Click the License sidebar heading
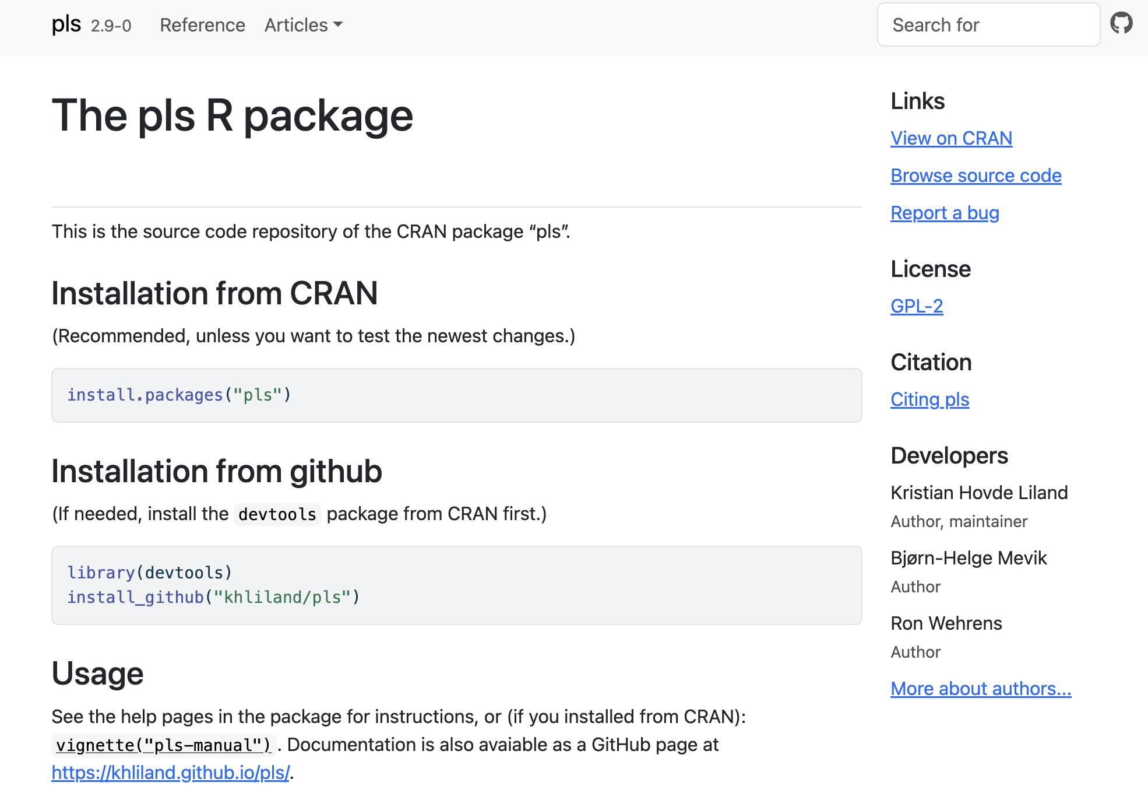 (x=931, y=269)
